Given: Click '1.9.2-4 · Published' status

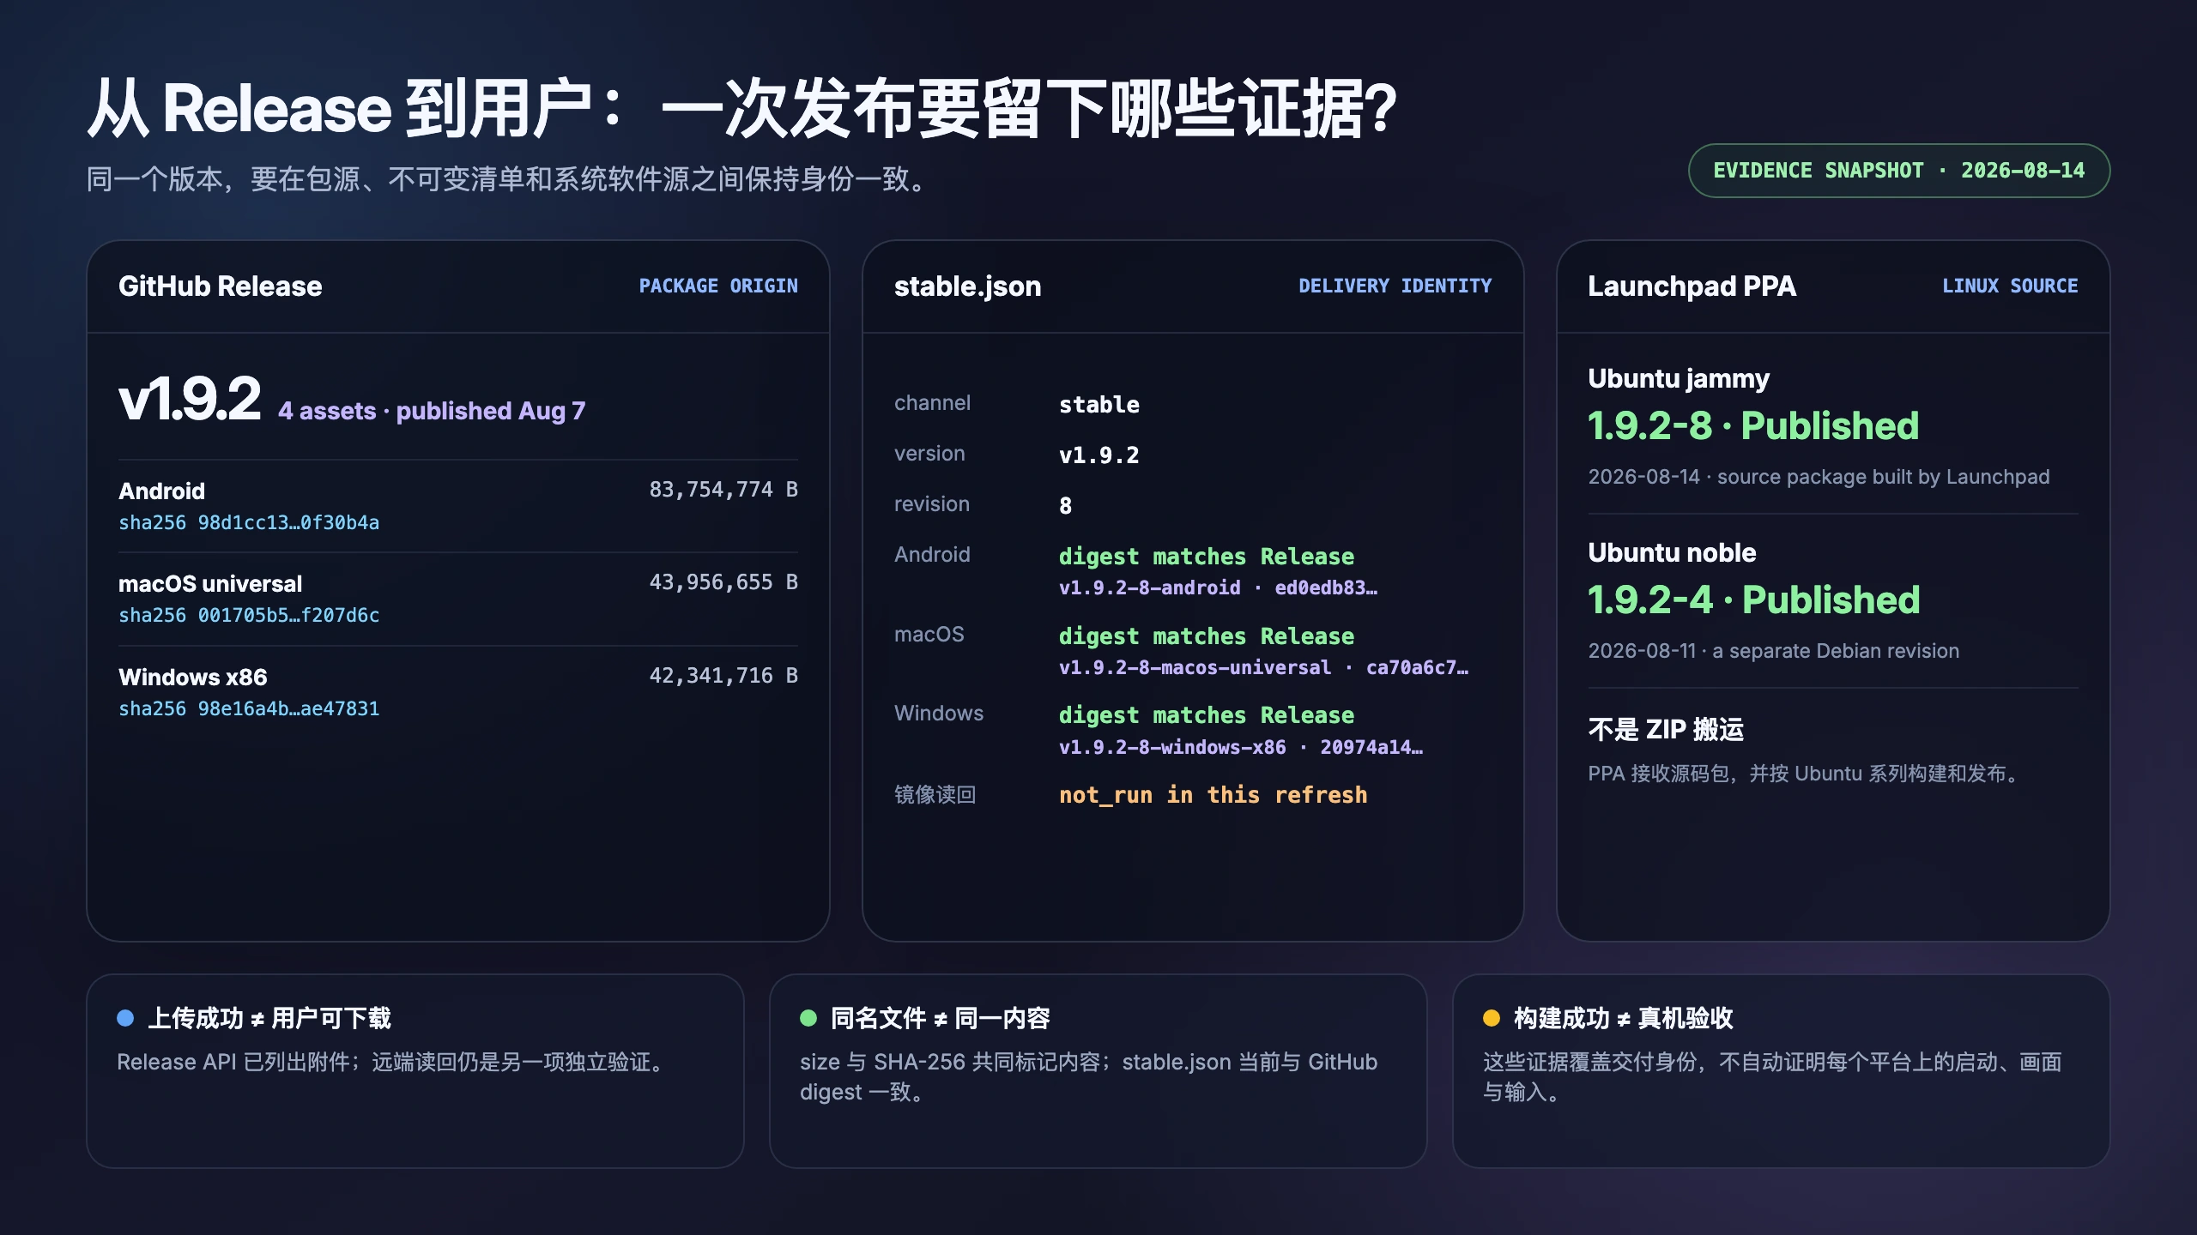Looking at the screenshot, I should (1753, 599).
